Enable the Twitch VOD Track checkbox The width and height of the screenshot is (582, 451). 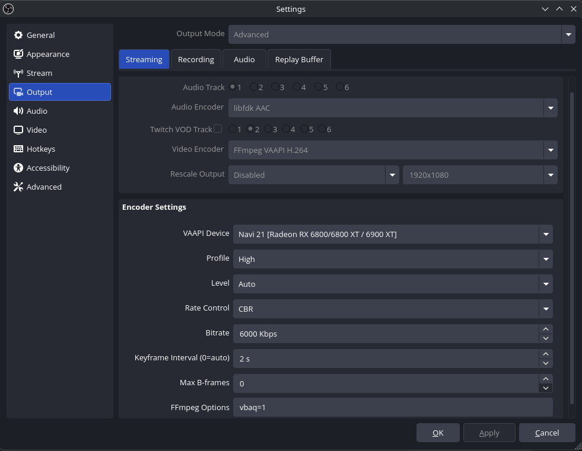[x=218, y=129]
